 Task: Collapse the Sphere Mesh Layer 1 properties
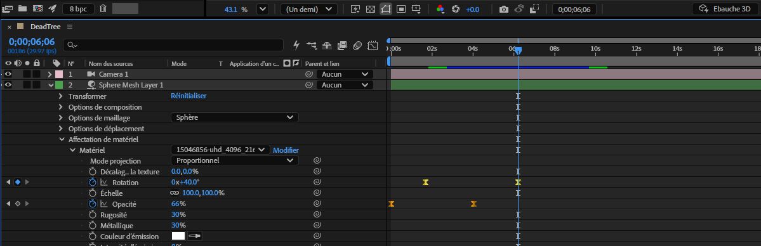pos(51,85)
